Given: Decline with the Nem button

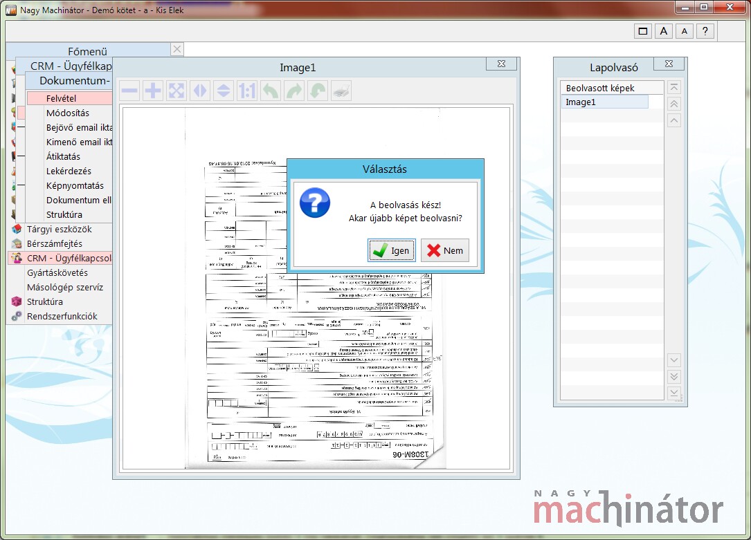Looking at the screenshot, I should pos(445,250).
